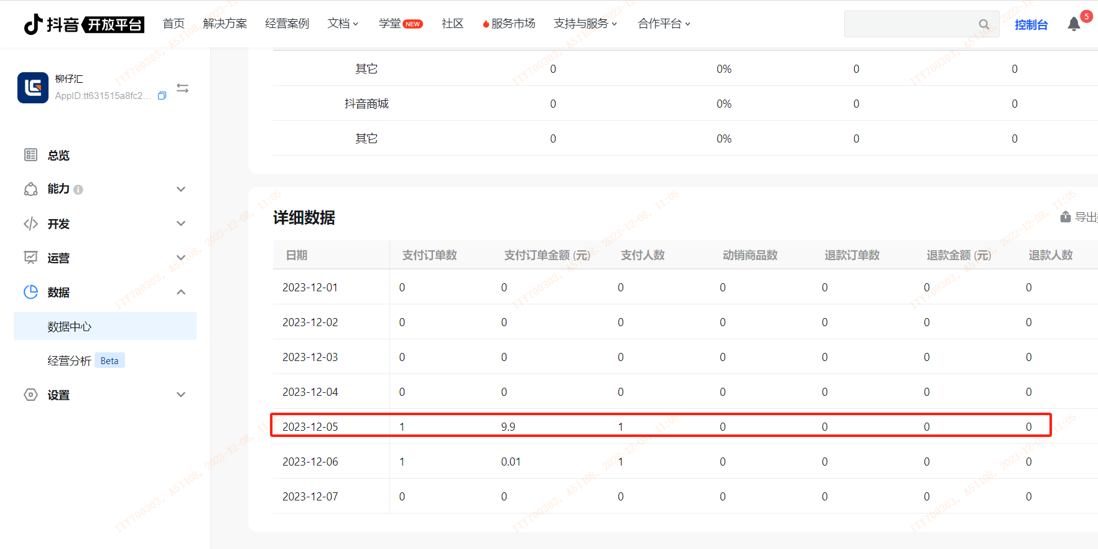Open the 支持与服务 dropdown menu
Screen dimensions: 1098x549
pos(585,24)
